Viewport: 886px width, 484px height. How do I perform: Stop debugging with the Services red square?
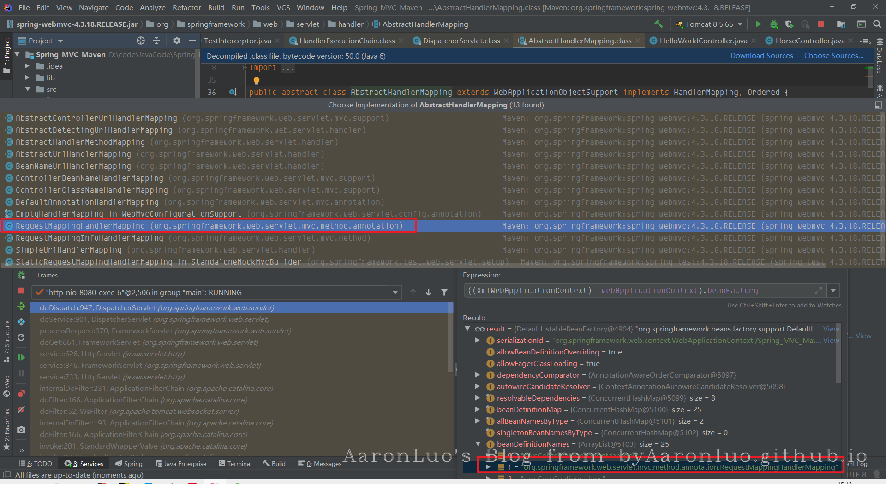[21, 290]
